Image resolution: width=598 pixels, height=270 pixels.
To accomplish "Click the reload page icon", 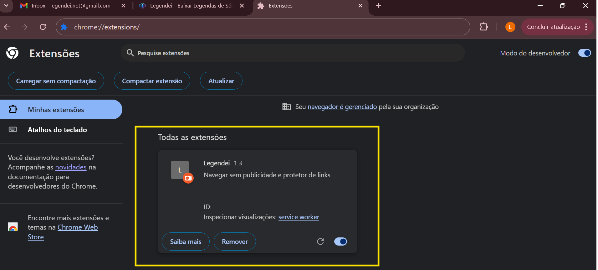I will coord(43,27).
